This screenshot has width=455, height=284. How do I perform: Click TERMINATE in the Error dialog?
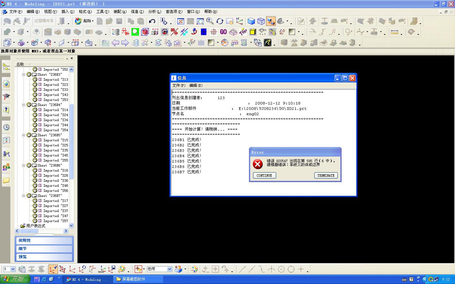(326, 175)
